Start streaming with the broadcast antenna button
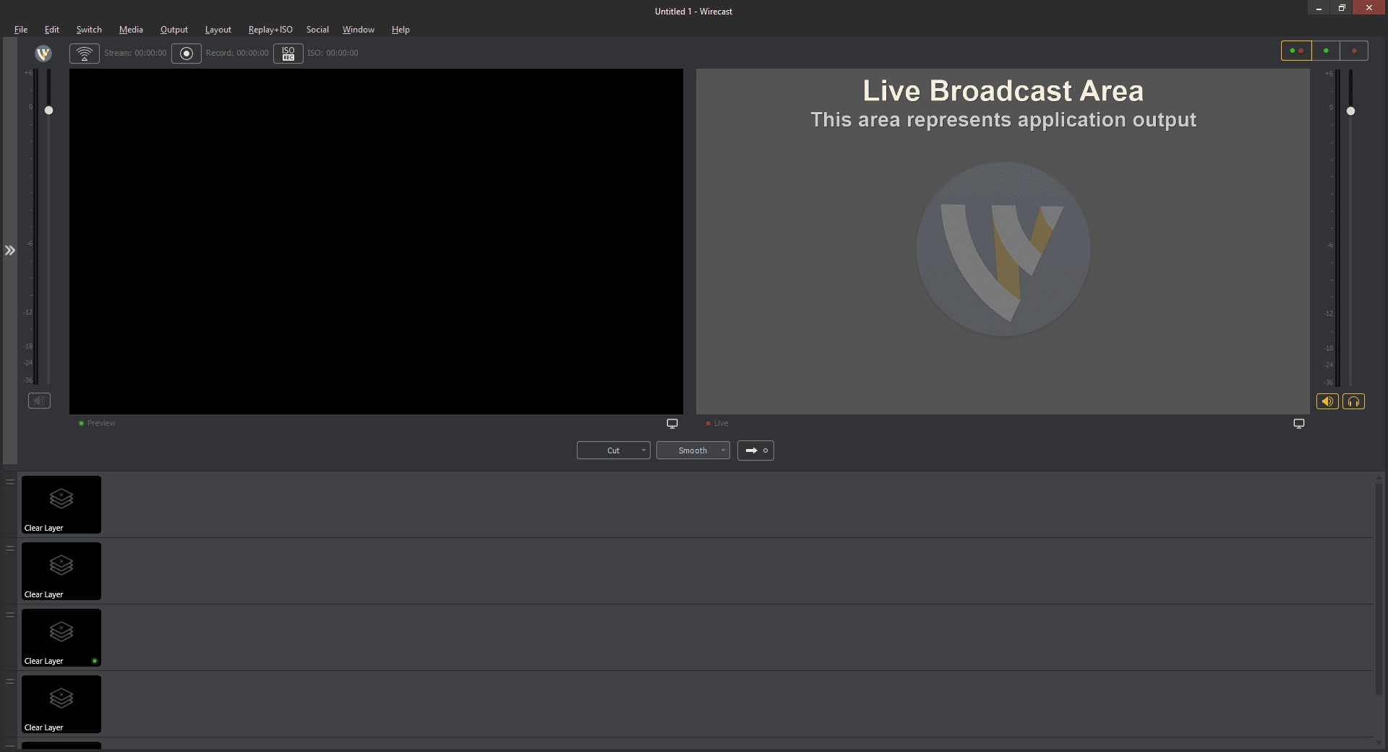1388x752 pixels. 85,54
